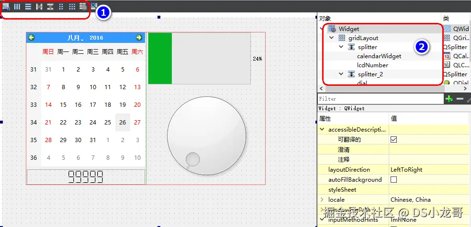
Task: Collapse the accessibleDescription property group
Action: pos(322,130)
